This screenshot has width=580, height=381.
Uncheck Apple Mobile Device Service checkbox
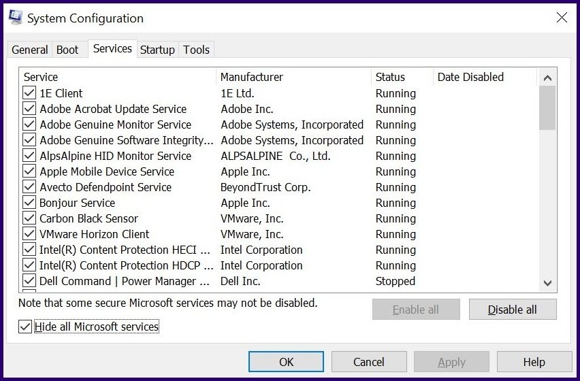pos(29,171)
